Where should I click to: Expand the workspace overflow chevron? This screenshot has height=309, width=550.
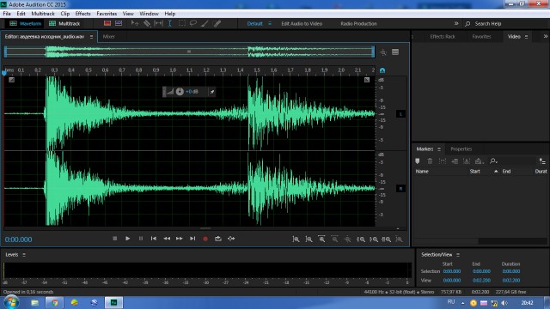coord(456,23)
